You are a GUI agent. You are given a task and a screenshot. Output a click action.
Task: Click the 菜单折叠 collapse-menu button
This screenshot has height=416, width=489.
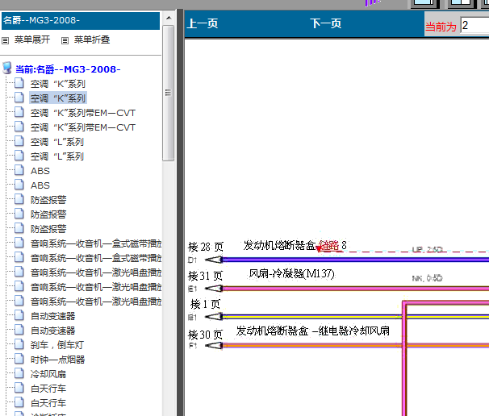(x=86, y=40)
